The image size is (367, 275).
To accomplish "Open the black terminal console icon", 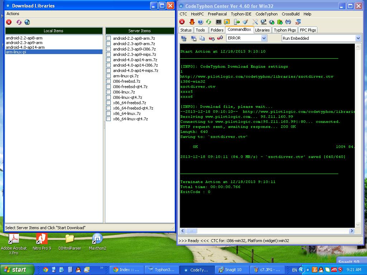I will pyautogui.click(x=219, y=22).
